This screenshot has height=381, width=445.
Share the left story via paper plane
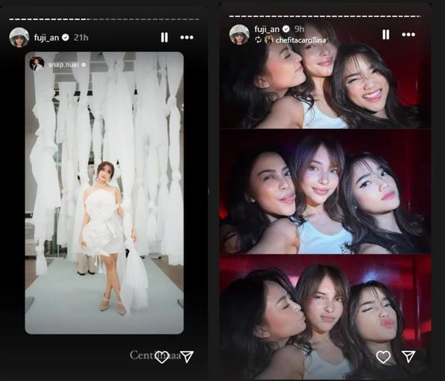click(187, 357)
